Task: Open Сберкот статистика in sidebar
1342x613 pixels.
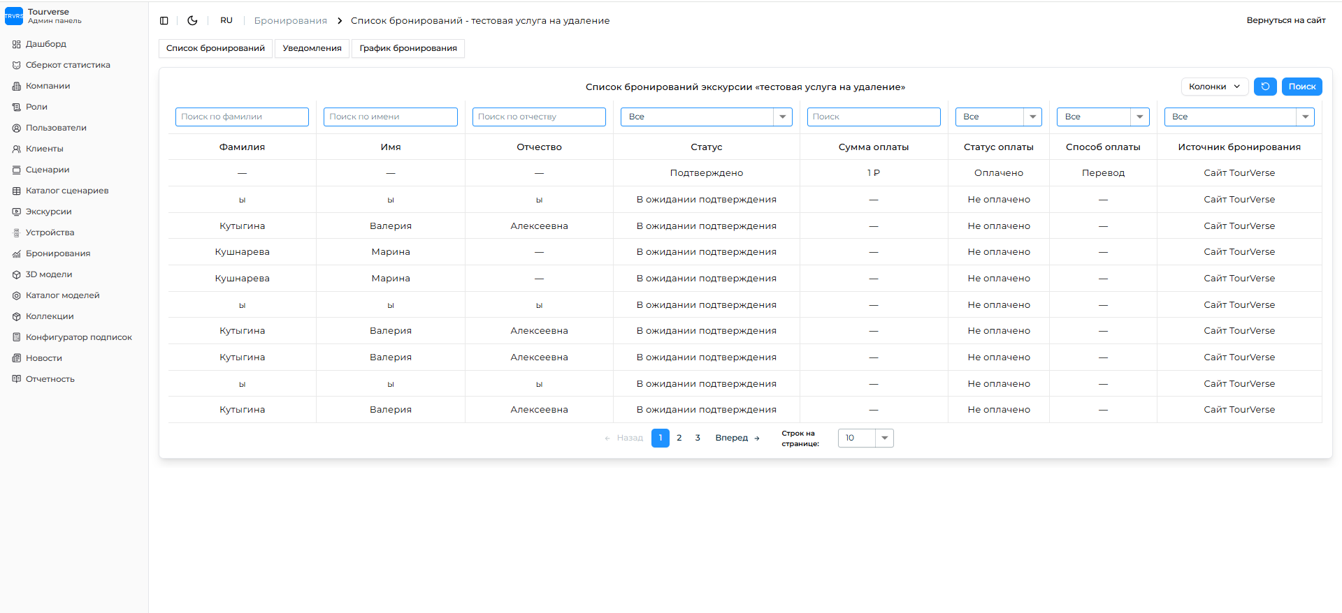Action: pyautogui.click(x=68, y=65)
